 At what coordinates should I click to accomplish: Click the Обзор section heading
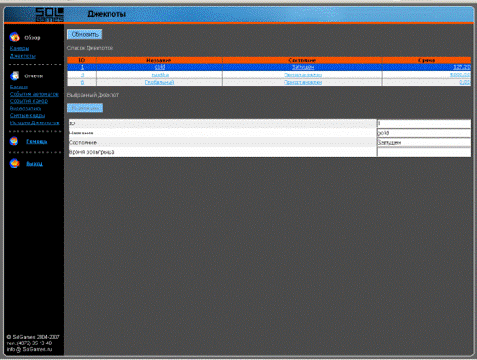(32, 38)
